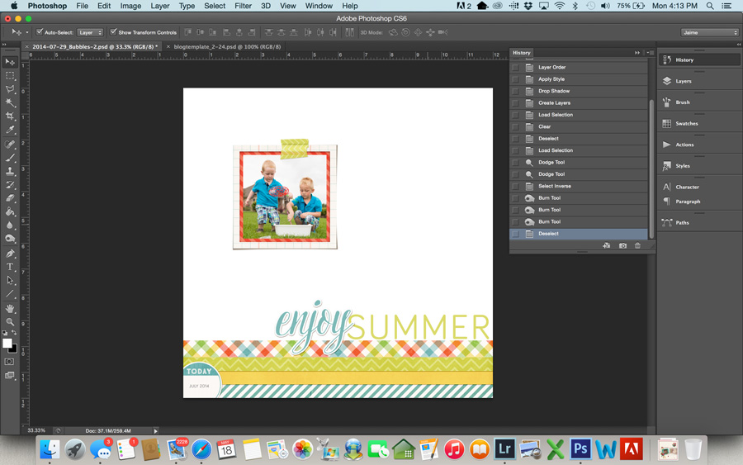Create new snapshot with camera icon
The width and height of the screenshot is (743, 465).
(622, 245)
